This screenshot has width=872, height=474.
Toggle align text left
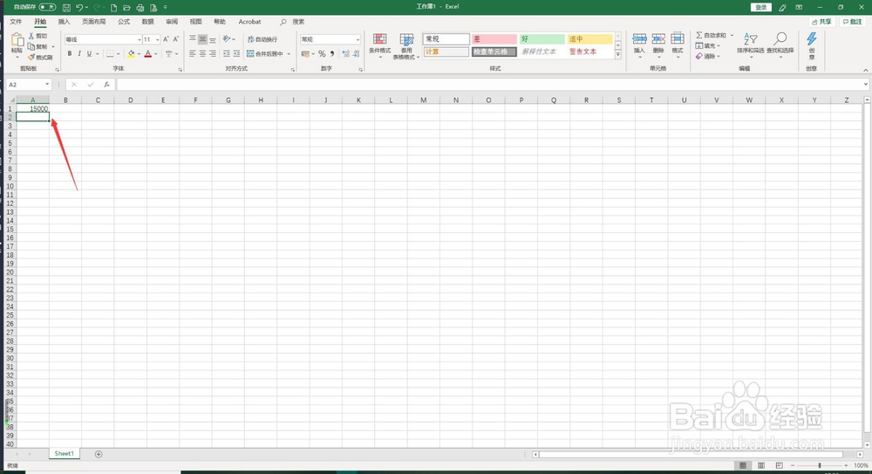[193, 54]
